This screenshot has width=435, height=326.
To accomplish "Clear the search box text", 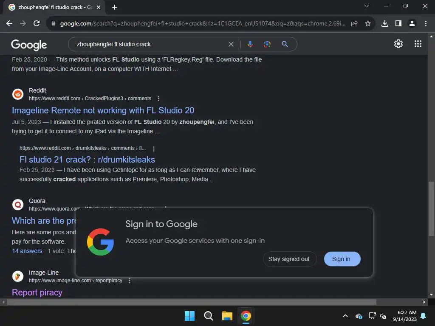I will 231,44.
